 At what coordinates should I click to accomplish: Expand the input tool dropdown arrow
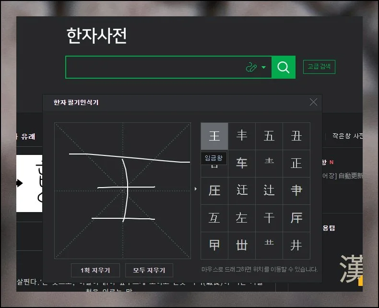[x=263, y=68]
